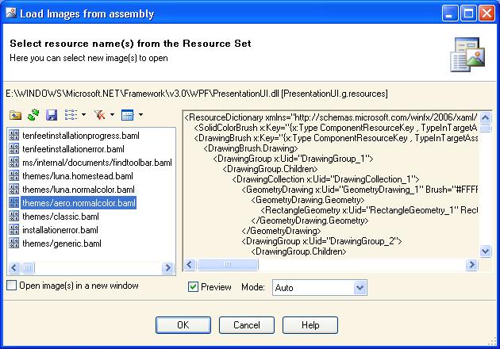Click the icon beside tenfeetinstallationprogress.baml
Viewport: 500px width, 349px height.
14,135
